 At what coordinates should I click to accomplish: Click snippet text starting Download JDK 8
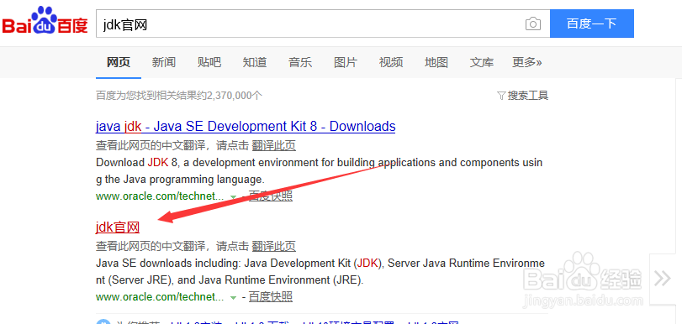point(320,171)
